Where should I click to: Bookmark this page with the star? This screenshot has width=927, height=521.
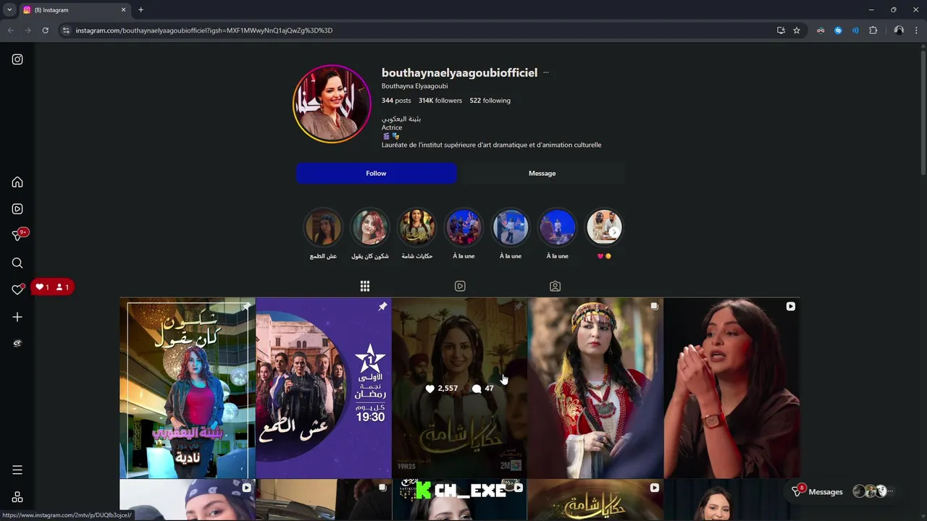[x=797, y=30]
